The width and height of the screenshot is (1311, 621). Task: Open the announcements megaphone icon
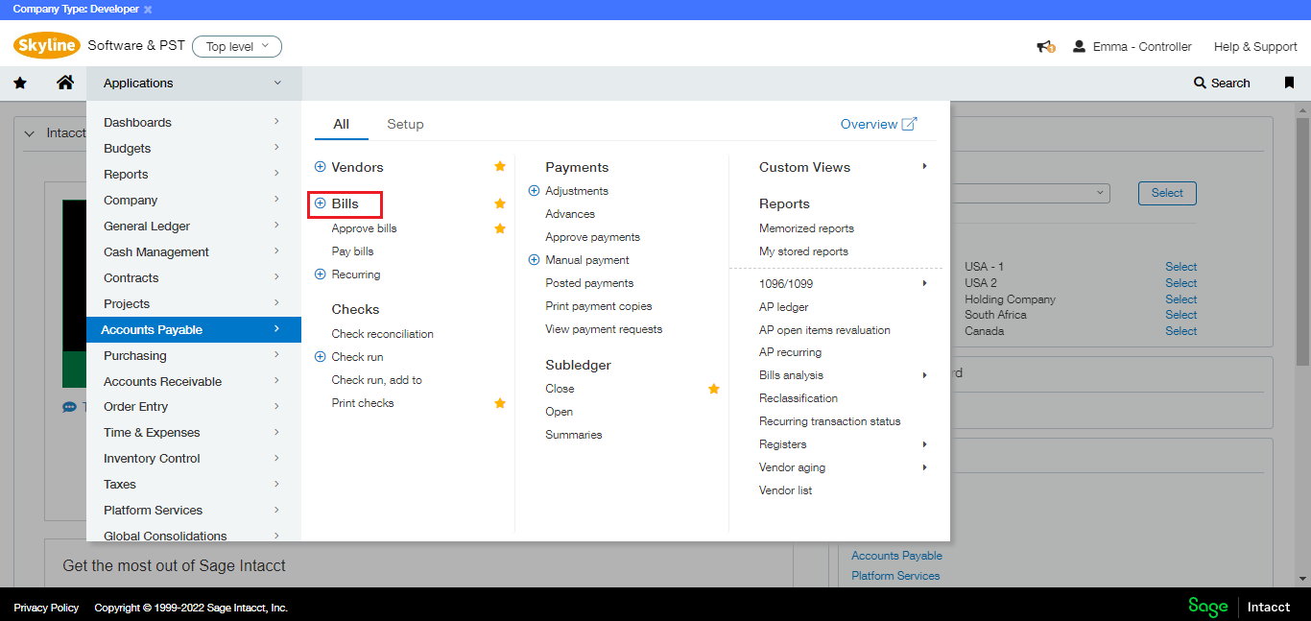[x=1045, y=46]
